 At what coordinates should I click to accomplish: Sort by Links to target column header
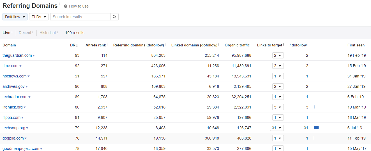[x=269, y=45]
